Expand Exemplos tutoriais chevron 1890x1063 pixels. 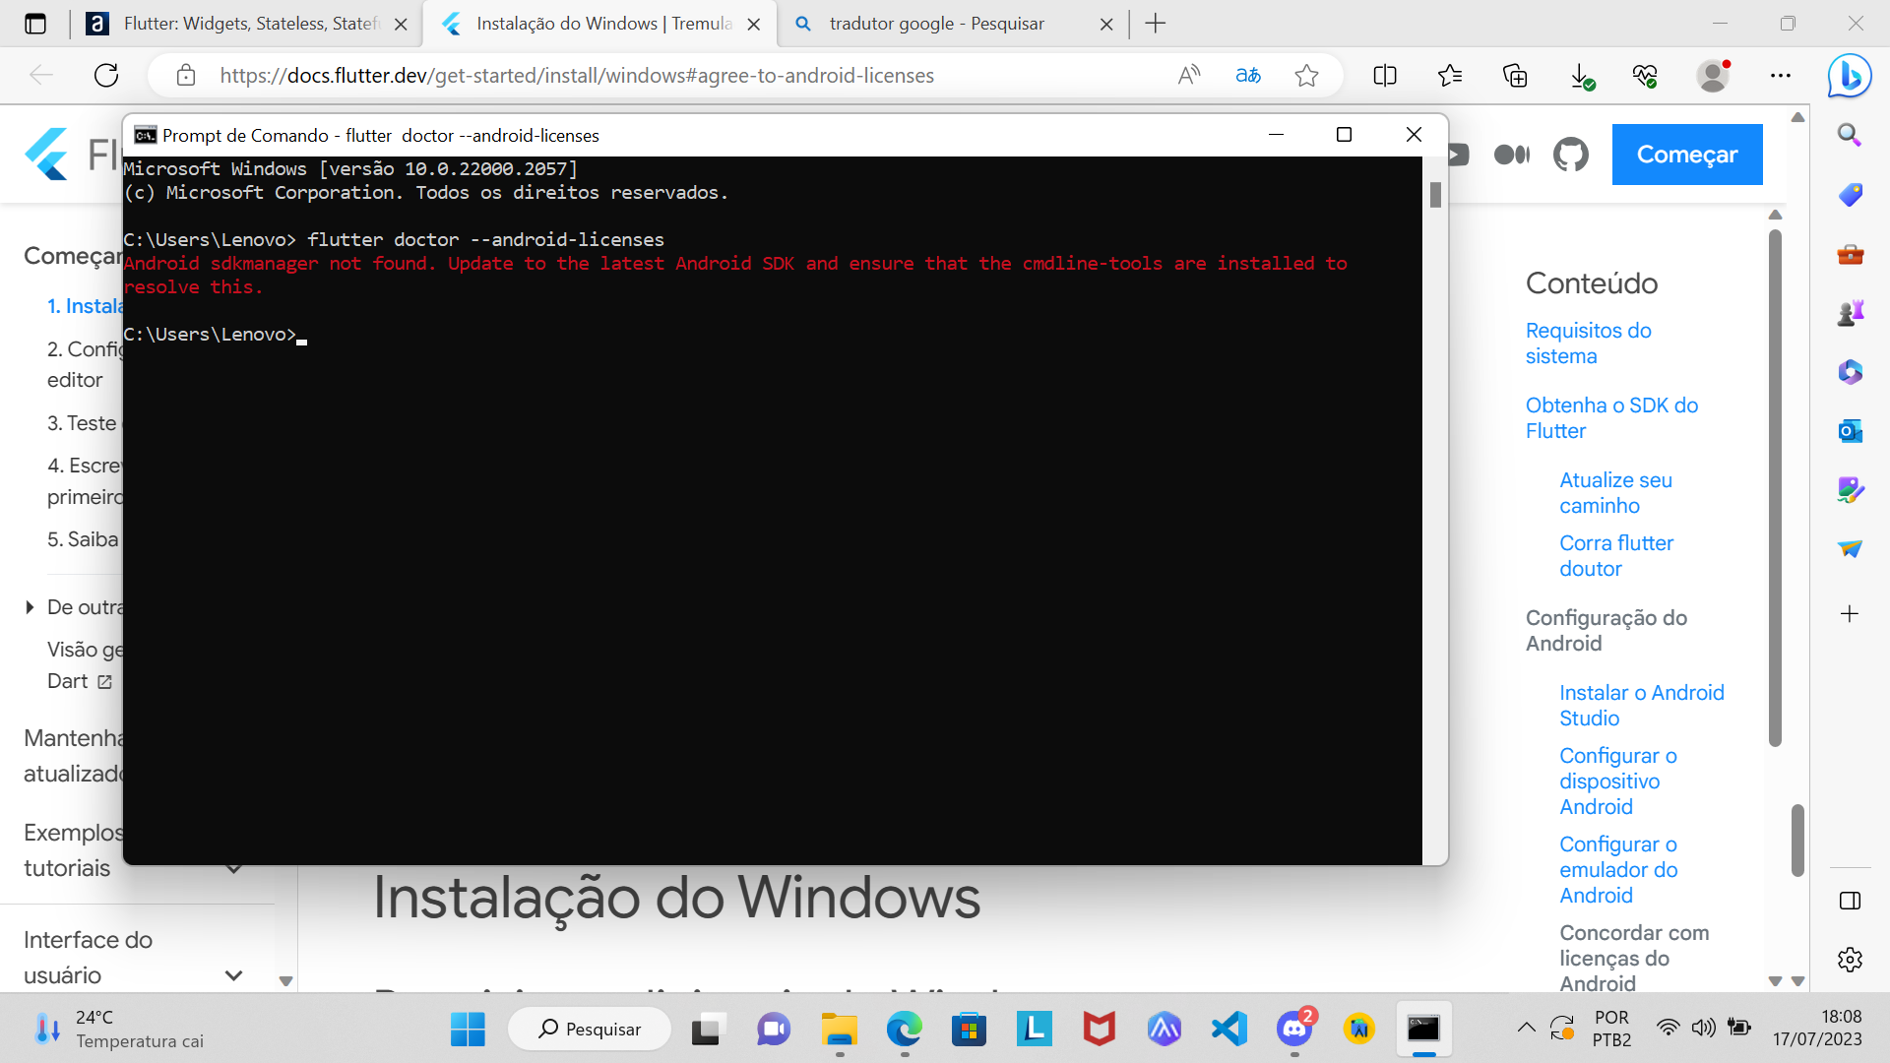click(234, 868)
